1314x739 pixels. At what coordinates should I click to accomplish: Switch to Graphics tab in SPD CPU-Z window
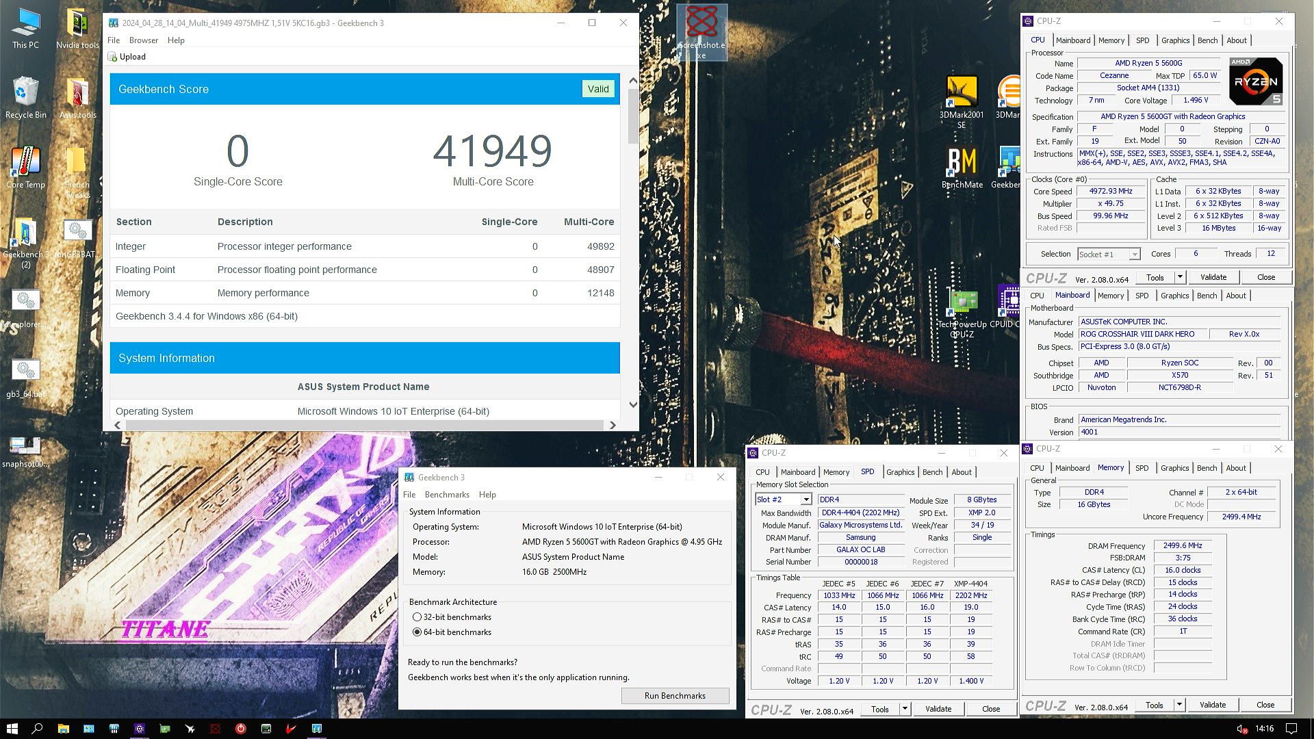[x=900, y=472]
